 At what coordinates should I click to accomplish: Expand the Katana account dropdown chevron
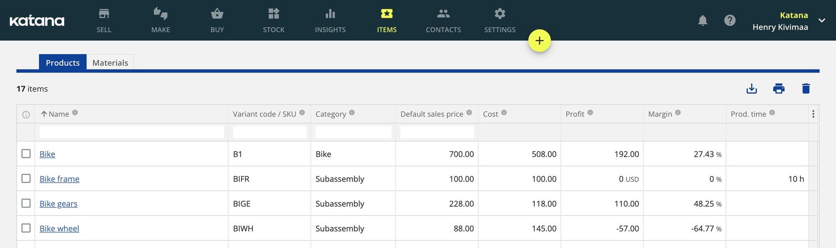(x=822, y=20)
